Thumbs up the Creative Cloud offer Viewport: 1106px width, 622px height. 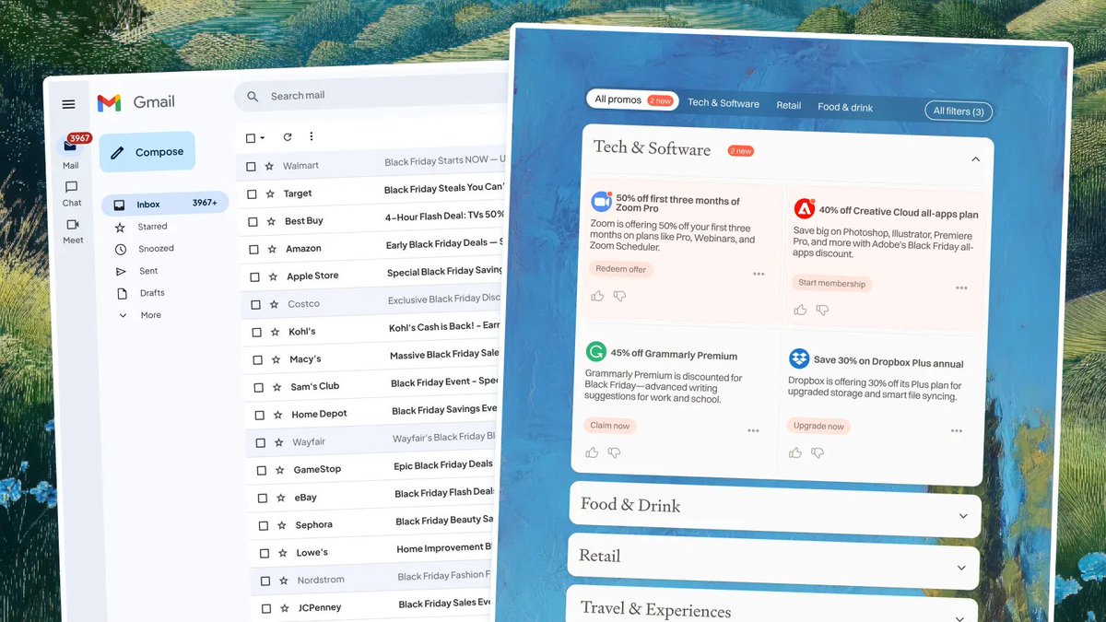[x=800, y=310]
